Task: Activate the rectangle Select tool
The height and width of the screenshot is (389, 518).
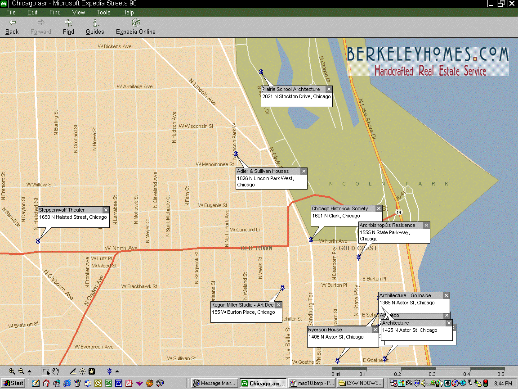Action: coord(46,371)
